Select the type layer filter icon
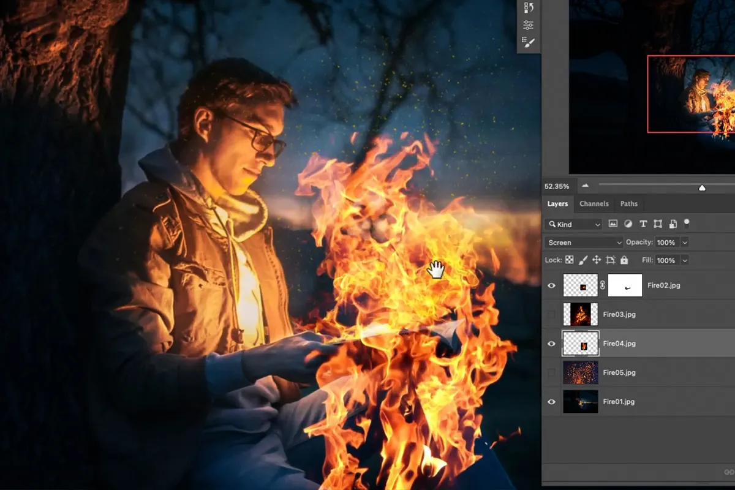Screen dimensions: 735x490 click(644, 224)
